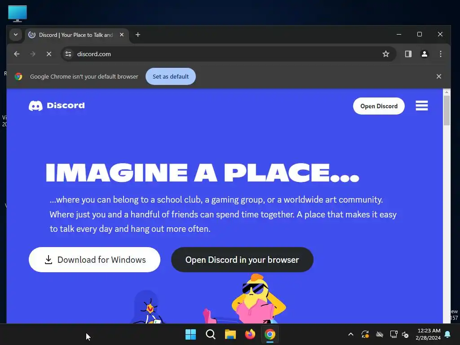The image size is (460, 345).
Task: Maximize the Chrome window
Action: click(x=420, y=34)
